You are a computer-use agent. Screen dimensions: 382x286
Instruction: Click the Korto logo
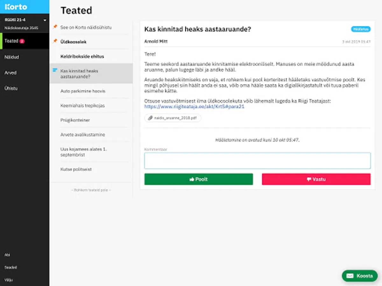(16, 7)
